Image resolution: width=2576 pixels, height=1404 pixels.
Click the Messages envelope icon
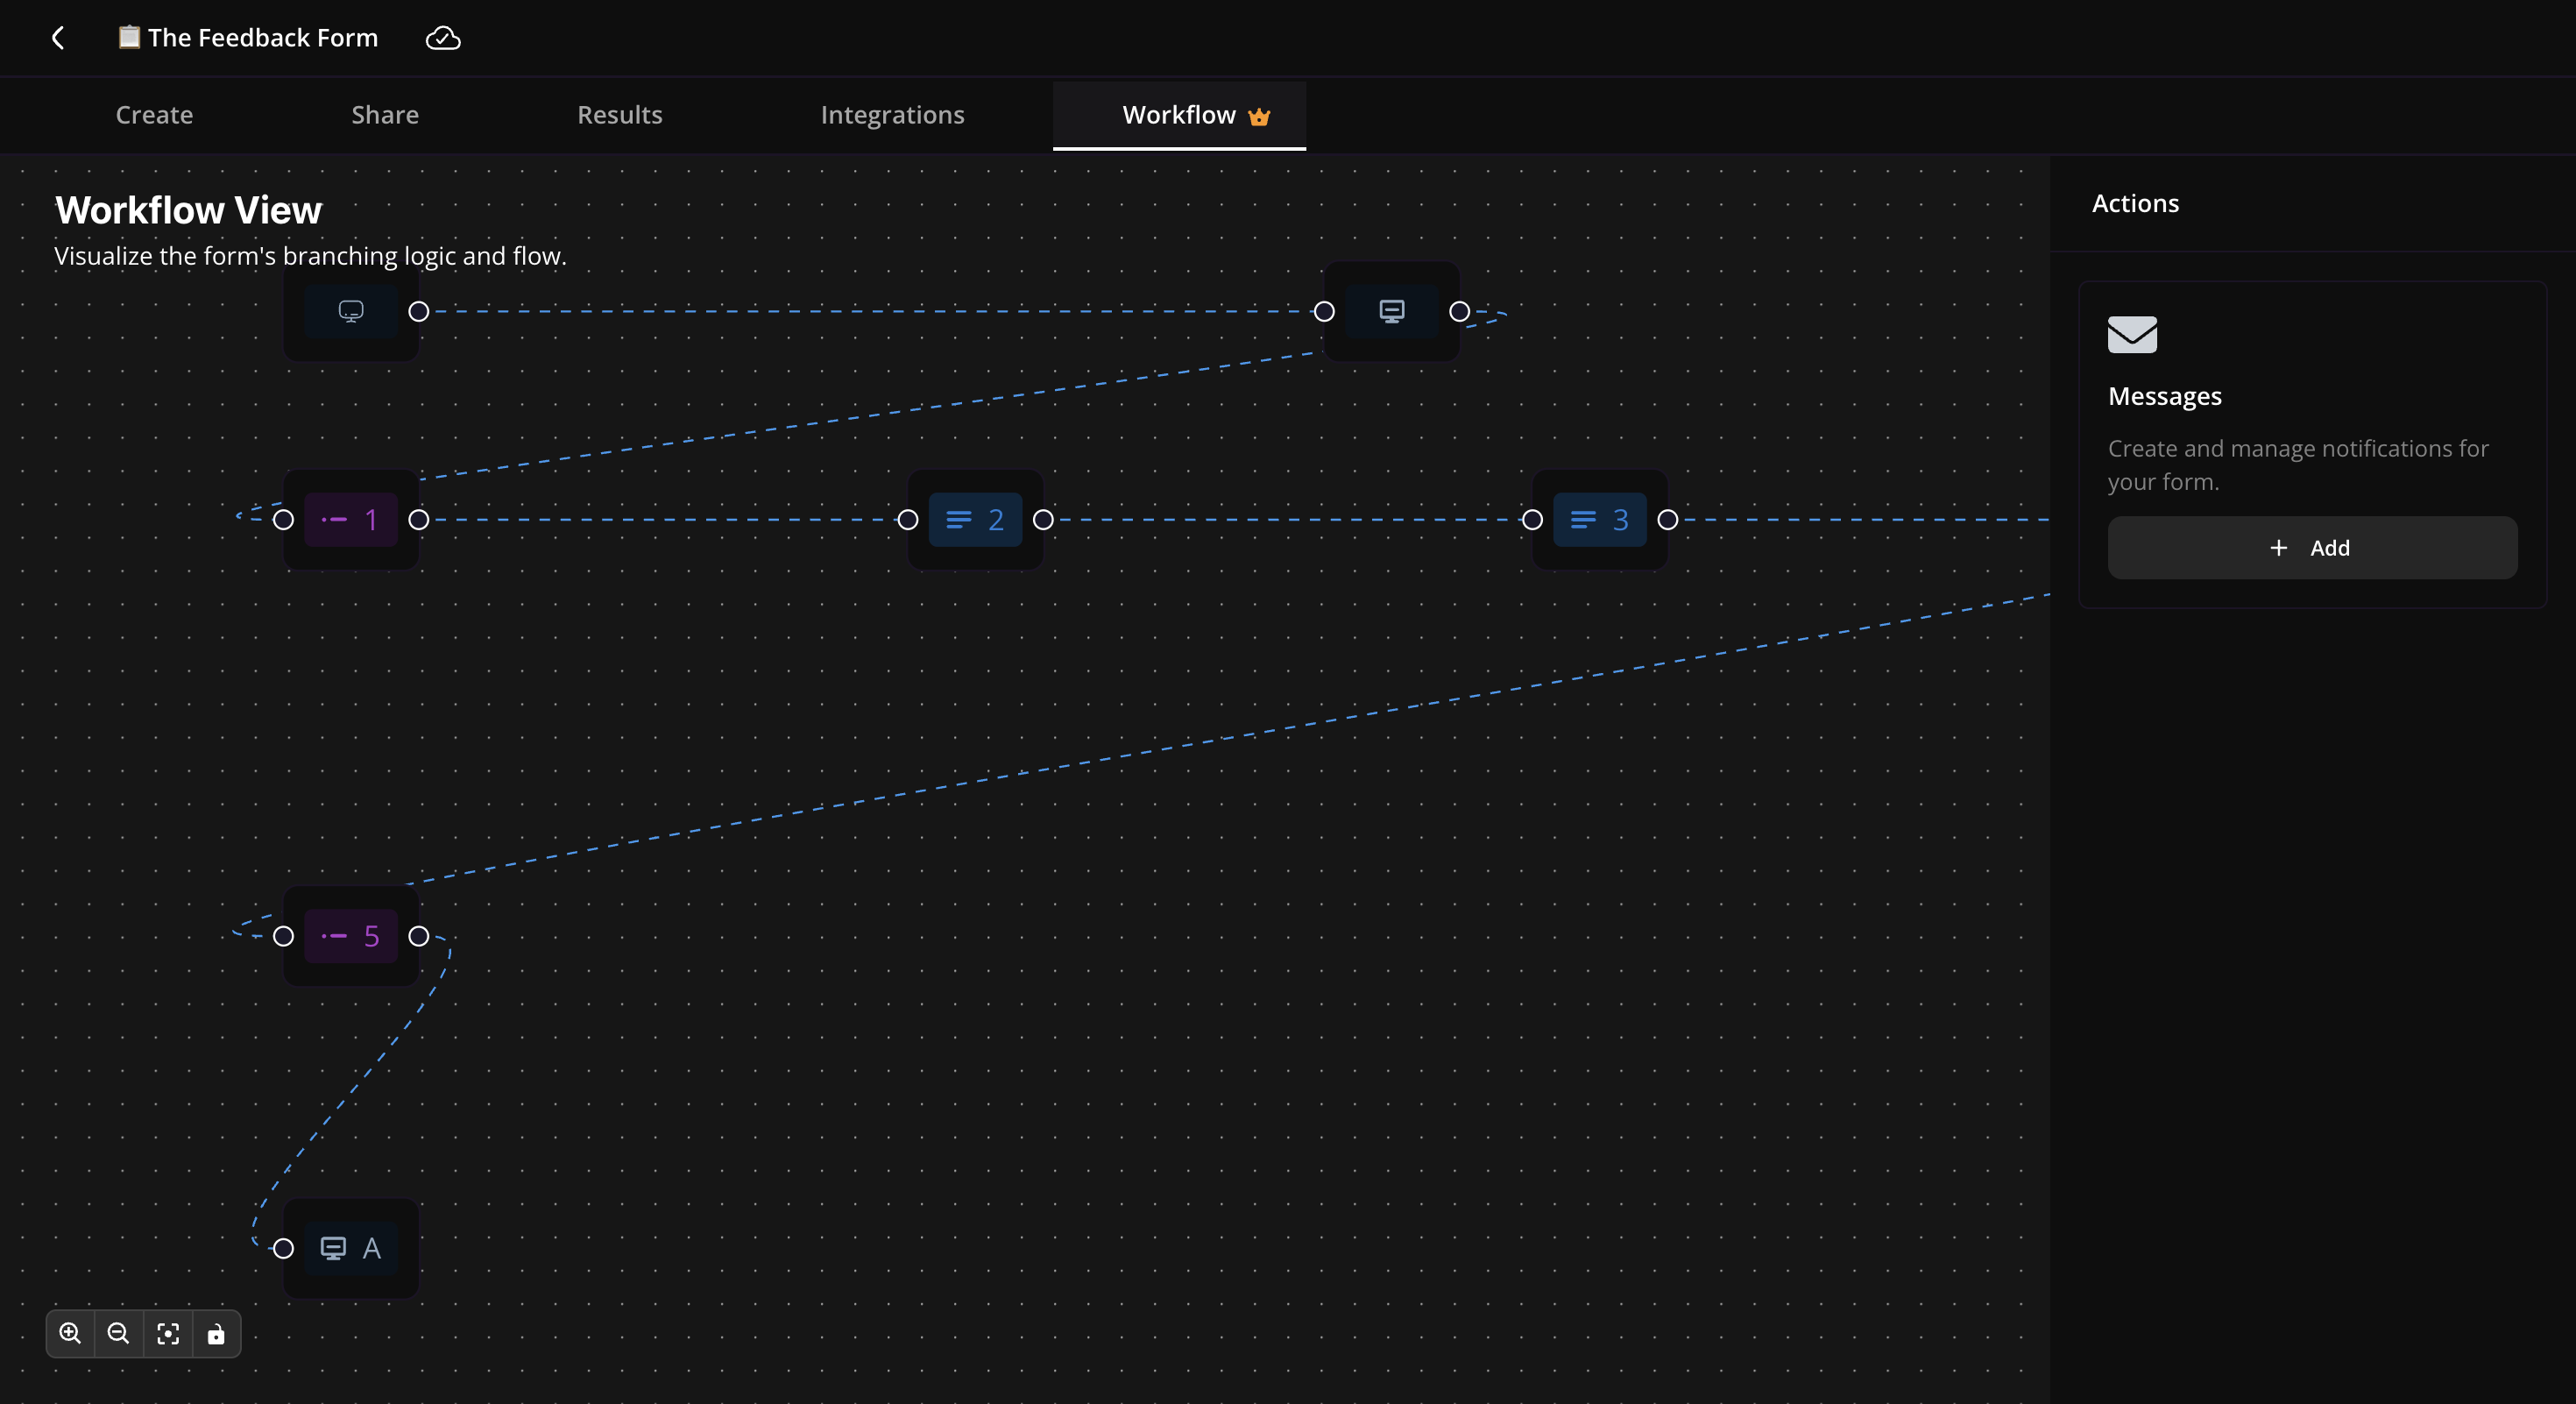[x=2132, y=335]
